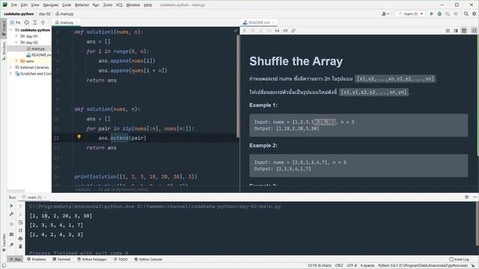479x269 pixels.
Task: Switch README to editor and preview view
Action: 456,31
